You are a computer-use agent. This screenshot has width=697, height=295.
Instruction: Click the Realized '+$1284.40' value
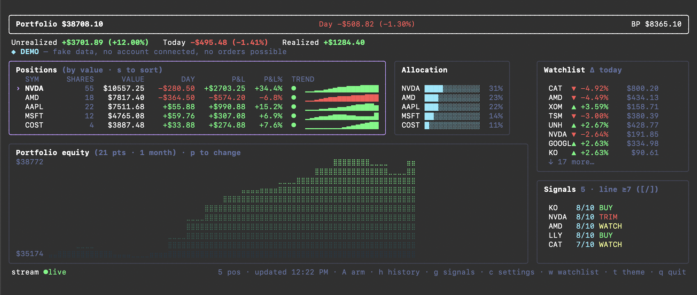pos(344,43)
